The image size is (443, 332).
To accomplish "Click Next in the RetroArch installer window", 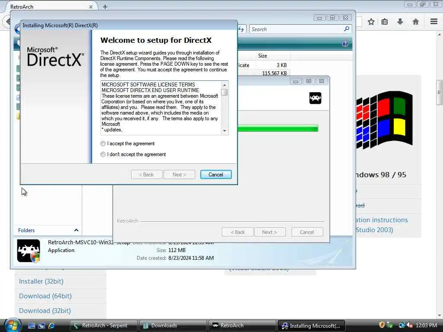I will [x=270, y=232].
